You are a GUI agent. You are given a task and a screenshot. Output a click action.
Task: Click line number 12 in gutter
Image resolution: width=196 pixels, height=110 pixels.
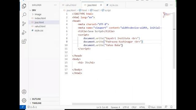point(66,52)
